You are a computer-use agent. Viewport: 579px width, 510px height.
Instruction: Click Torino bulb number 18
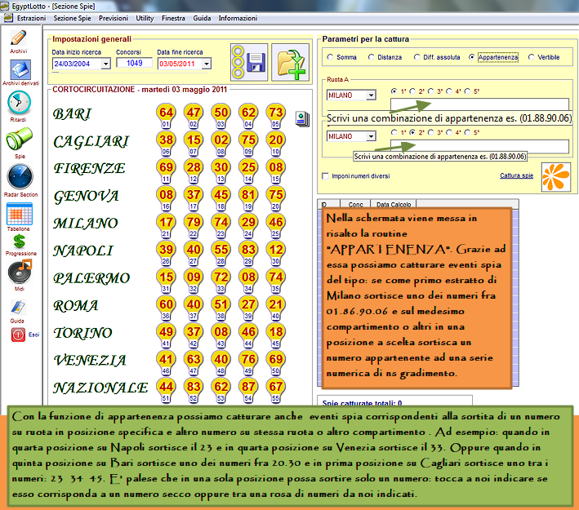pos(276,332)
